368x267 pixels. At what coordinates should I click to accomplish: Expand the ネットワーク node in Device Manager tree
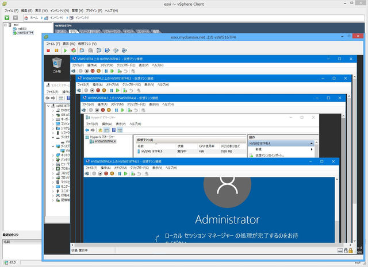coord(53,155)
